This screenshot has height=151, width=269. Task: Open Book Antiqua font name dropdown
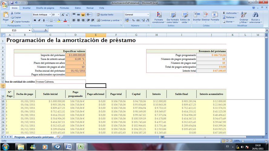click(50, 15)
